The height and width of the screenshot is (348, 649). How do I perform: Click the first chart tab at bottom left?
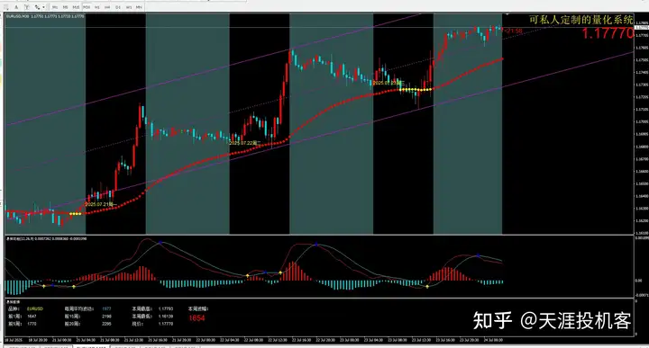[x=21, y=347]
